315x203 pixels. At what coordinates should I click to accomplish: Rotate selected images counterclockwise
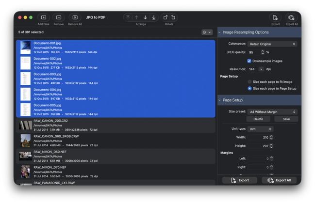pos(165,17)
